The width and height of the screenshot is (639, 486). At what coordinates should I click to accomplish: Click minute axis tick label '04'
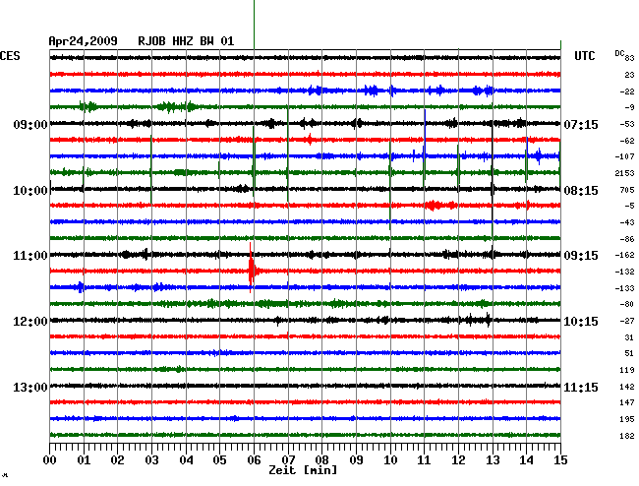[186, 460]
